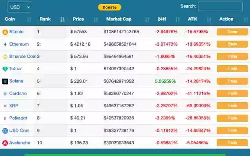Click the Trade button for Solana

point(232,81)
